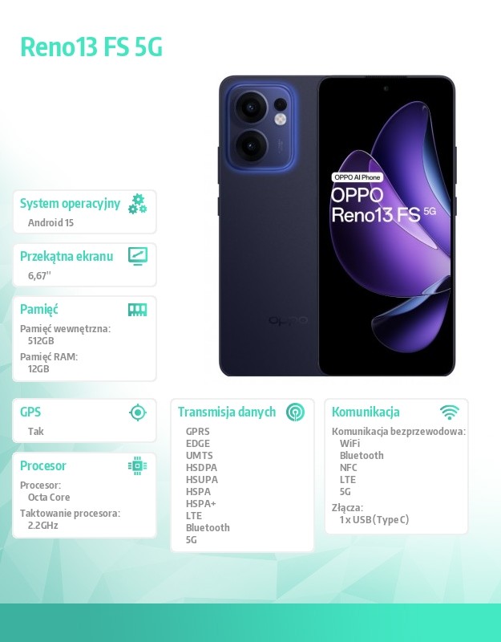
Task: Click the WiFi icon beside Komunikacja
Action: coord(450,412)
